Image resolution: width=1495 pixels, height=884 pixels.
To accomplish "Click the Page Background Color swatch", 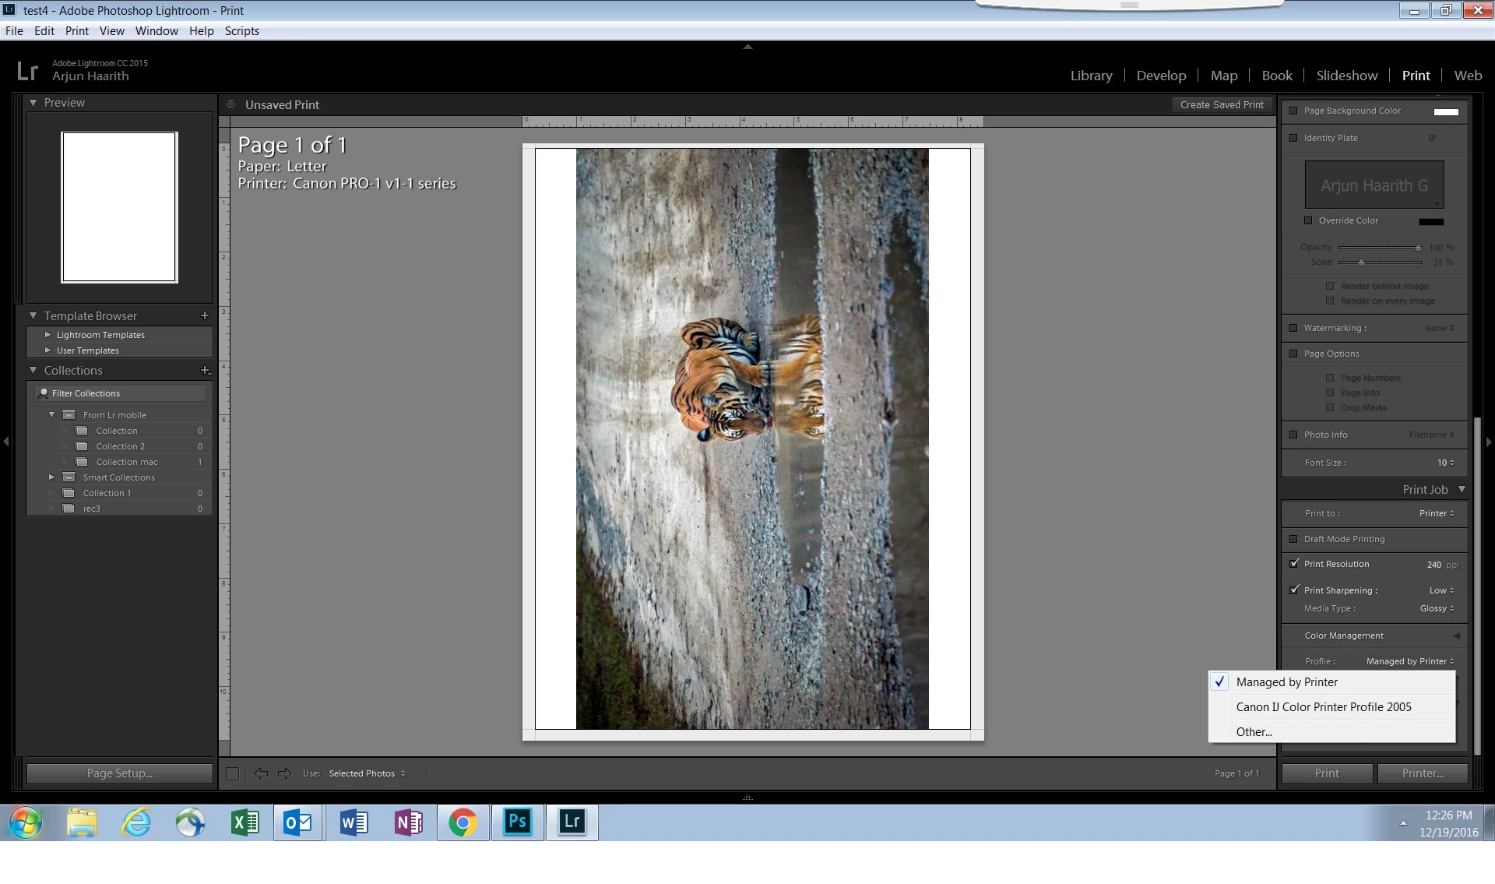I will [1446, 111].
